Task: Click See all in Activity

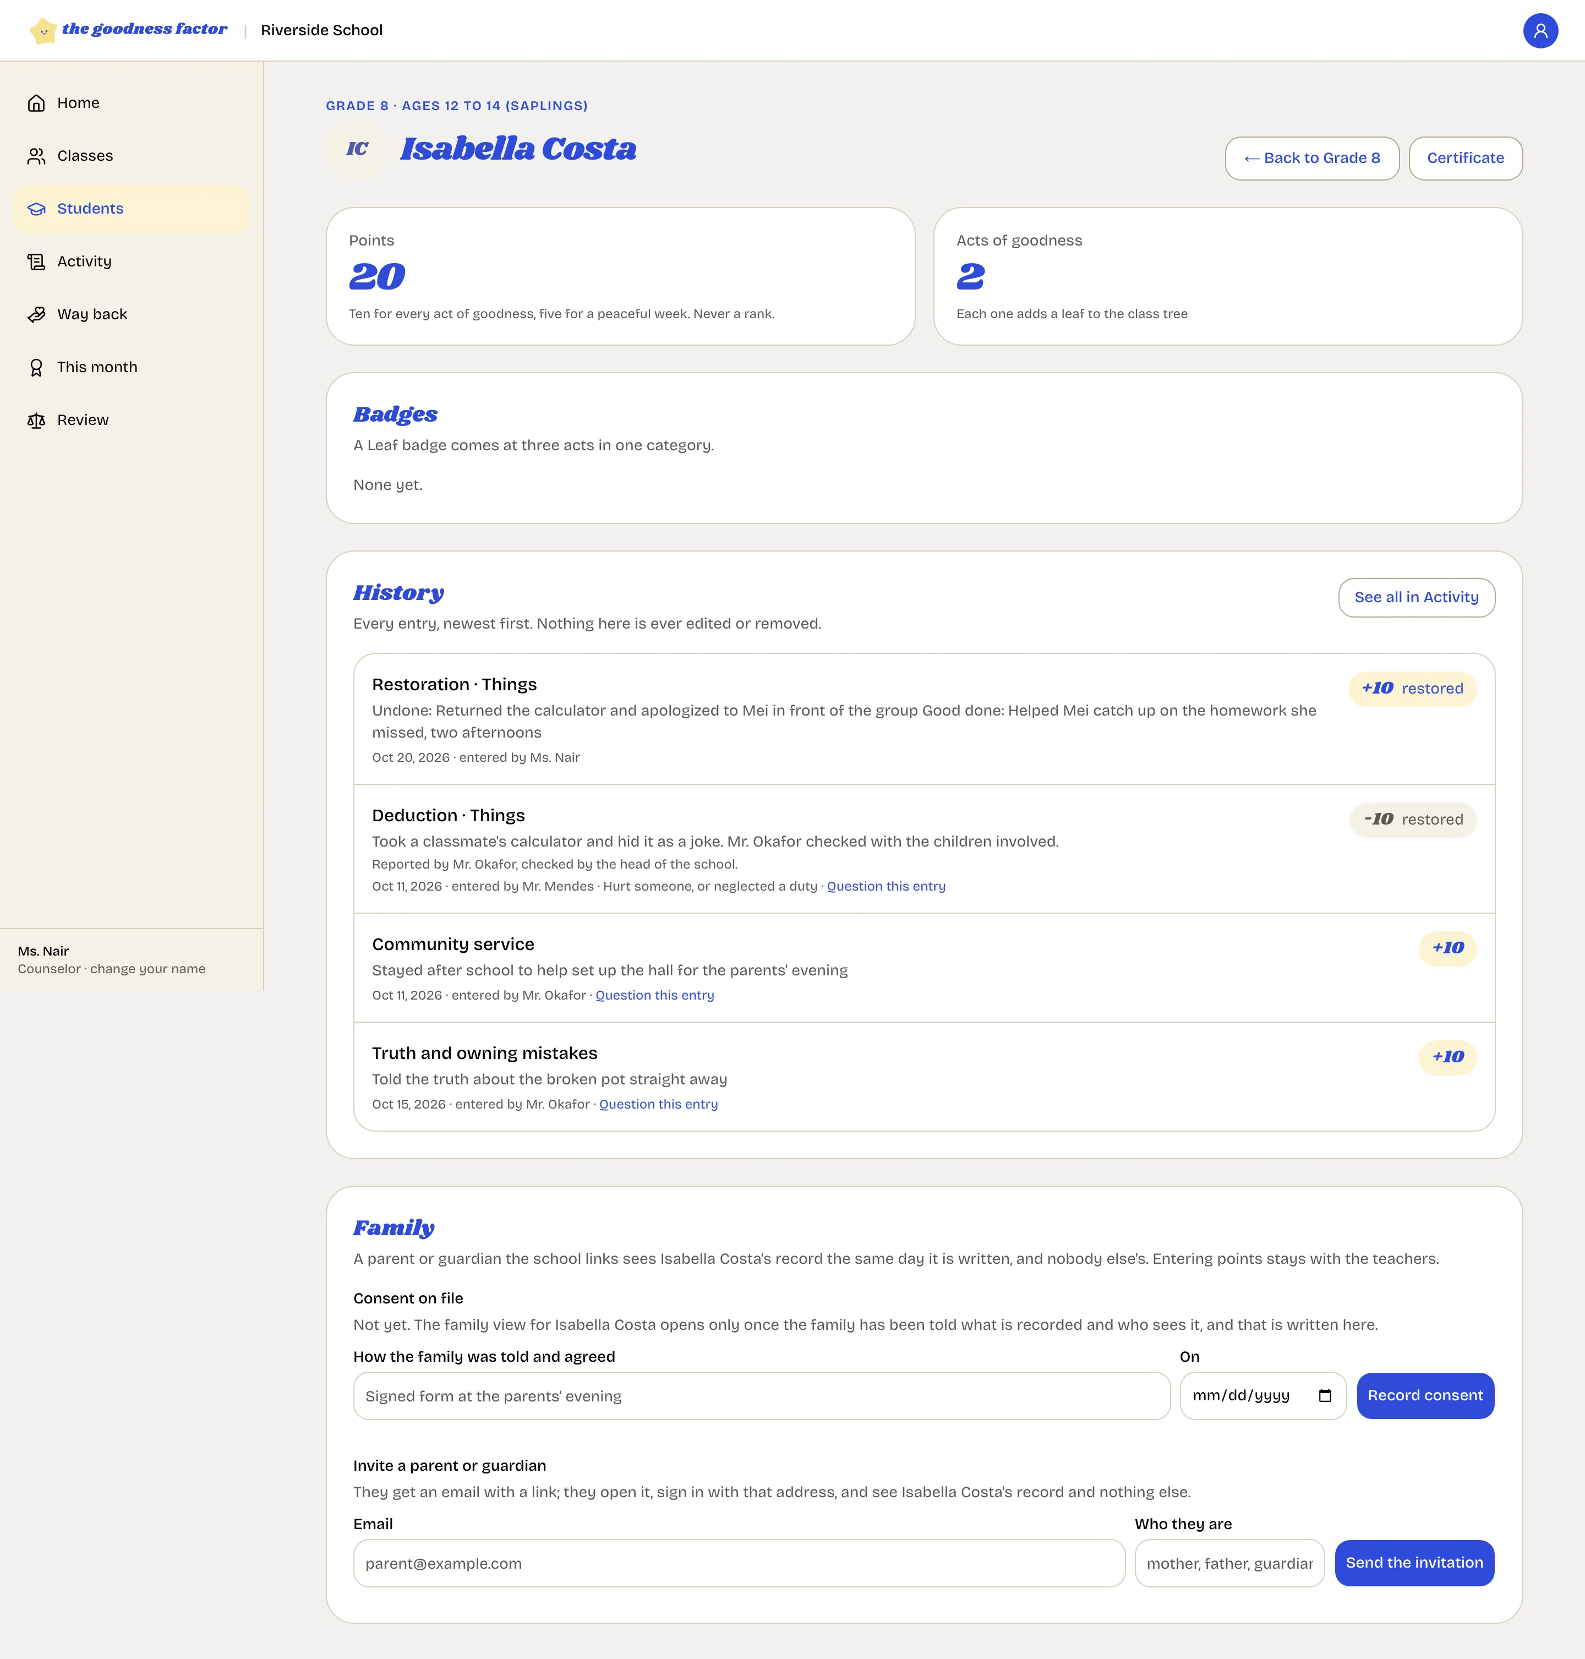Action: point(1416,598)
